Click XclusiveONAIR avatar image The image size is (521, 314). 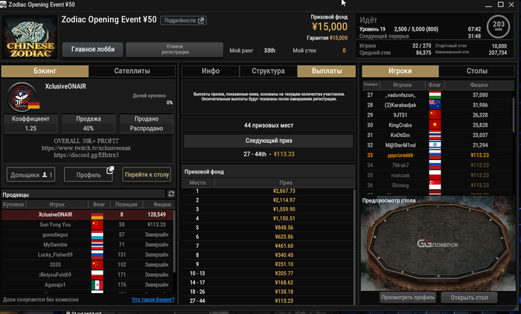22,97
